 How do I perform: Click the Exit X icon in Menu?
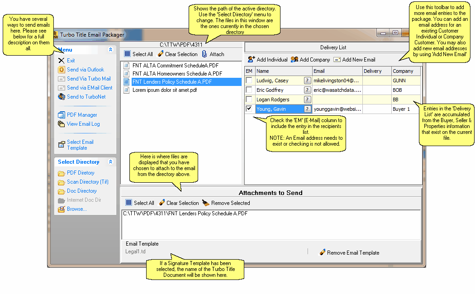[61, 61]
